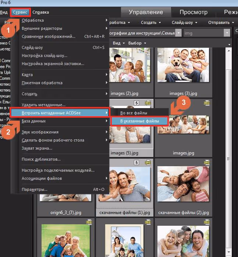
Task: Switch to the Управление mode tab
Action: [x=146, y=12]
